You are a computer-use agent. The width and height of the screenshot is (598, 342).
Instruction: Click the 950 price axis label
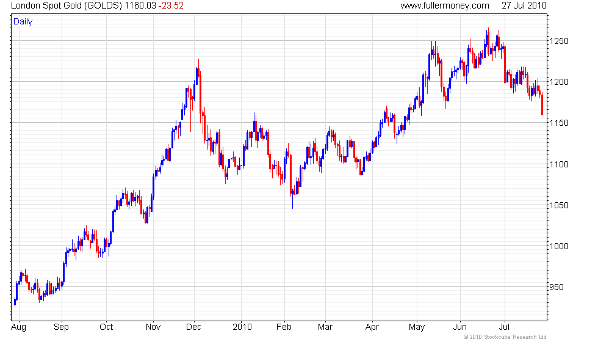pyautogui.click(x=557, y=287)
